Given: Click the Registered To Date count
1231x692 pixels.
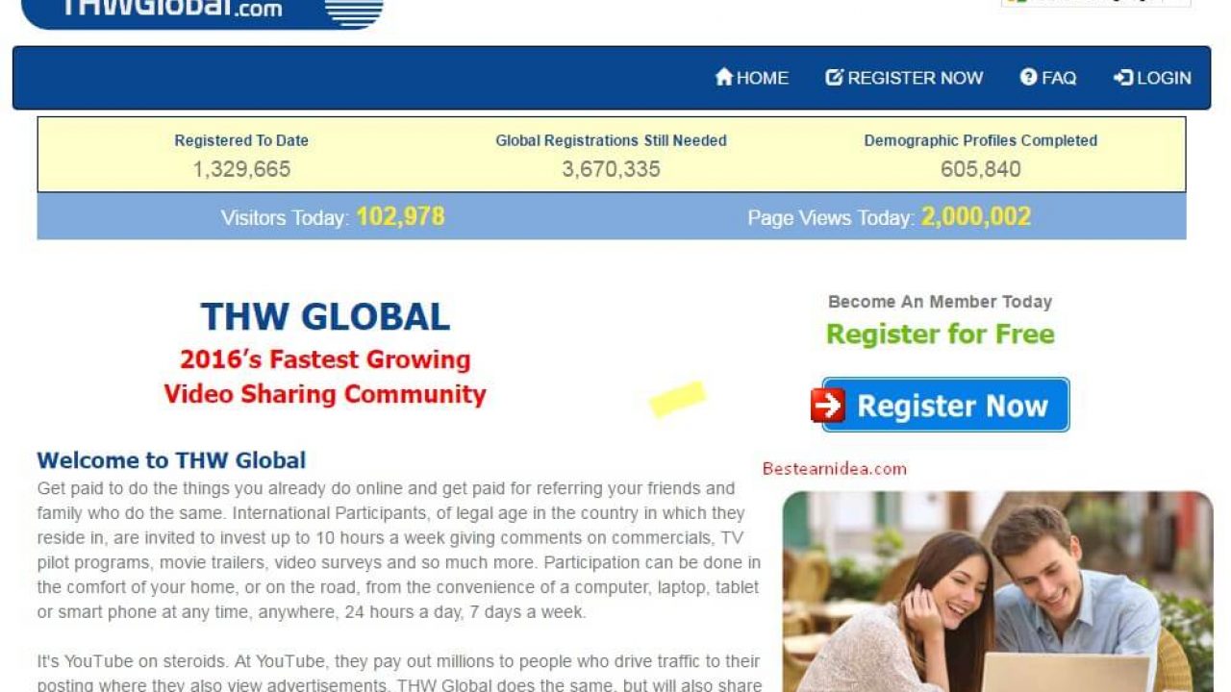Looking at the screenshot, I should pyautogui.click(x=241, y=170).
